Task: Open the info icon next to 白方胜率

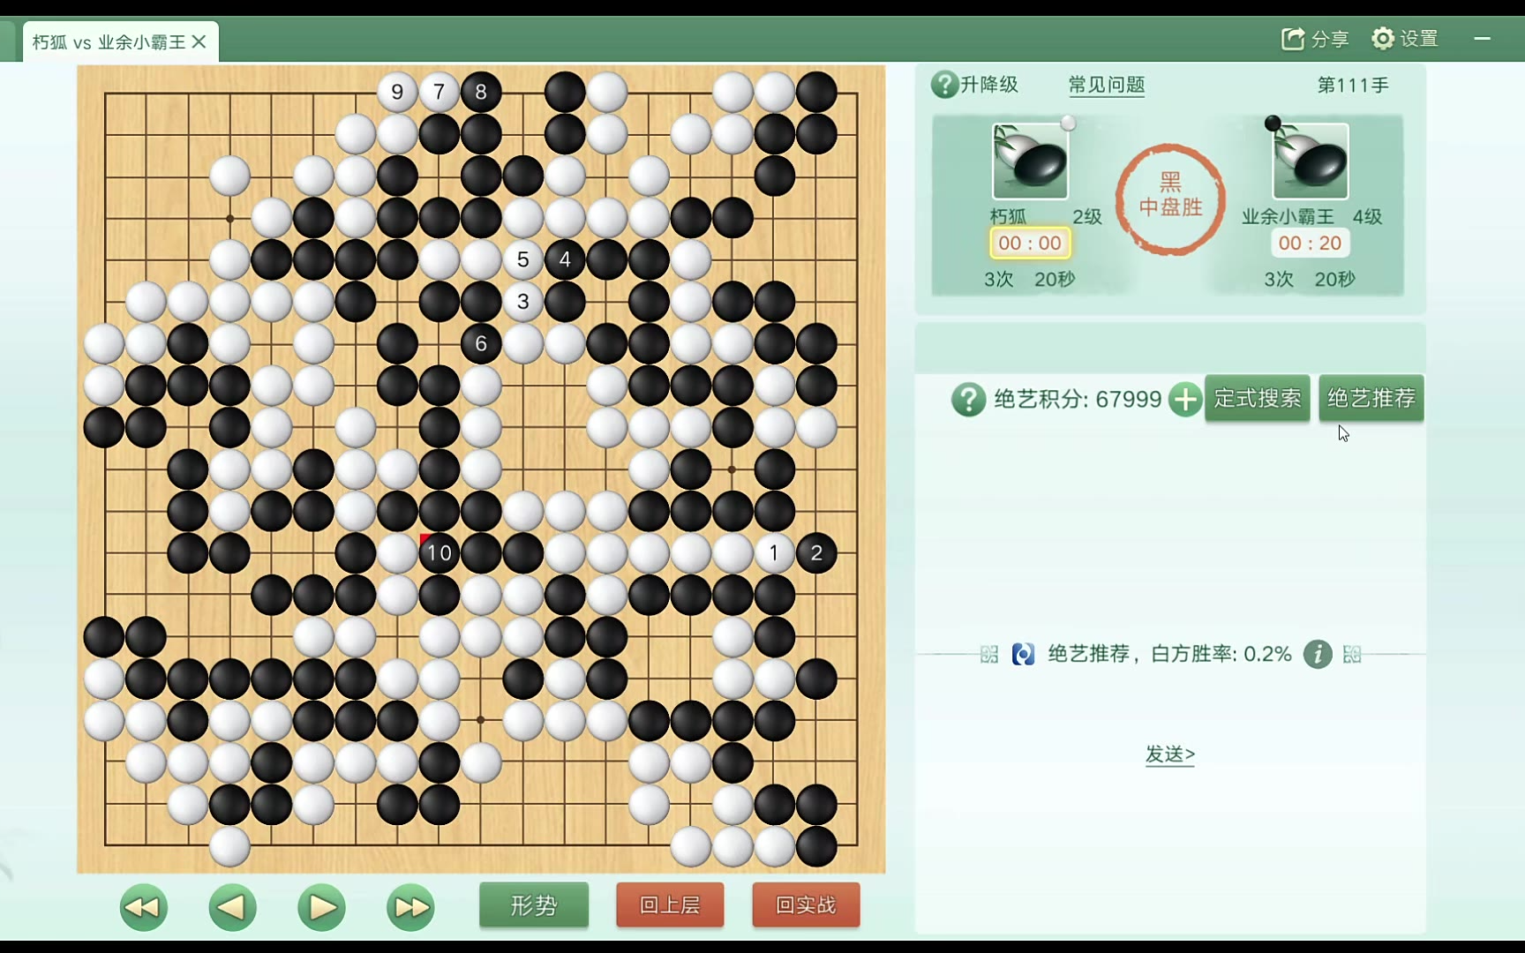Action: point(1318,654)
